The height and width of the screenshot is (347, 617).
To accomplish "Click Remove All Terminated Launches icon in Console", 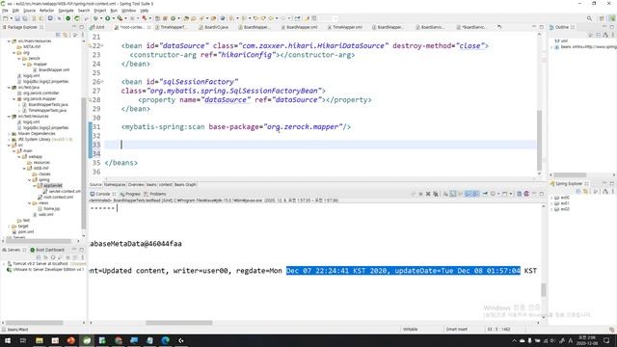I will [x=436, y=194].
